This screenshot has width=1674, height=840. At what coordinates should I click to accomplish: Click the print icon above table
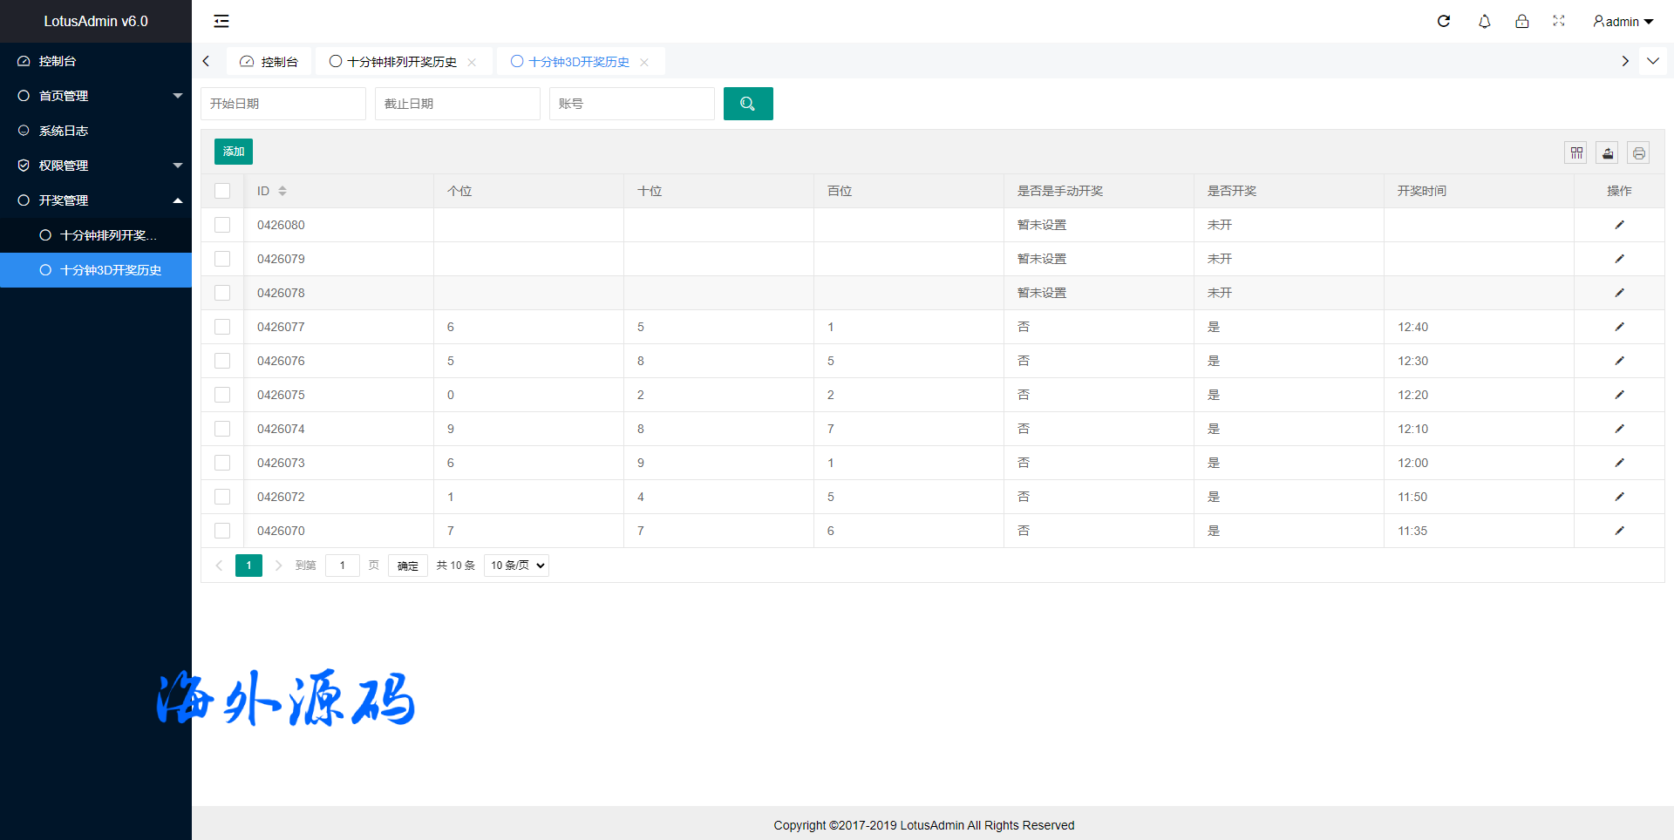[x=1639, y=153]
